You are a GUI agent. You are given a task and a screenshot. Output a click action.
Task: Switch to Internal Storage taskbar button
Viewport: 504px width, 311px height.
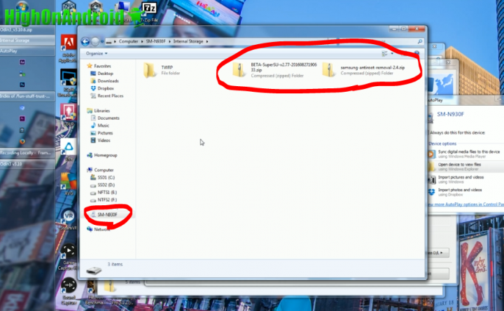point(27,41)
